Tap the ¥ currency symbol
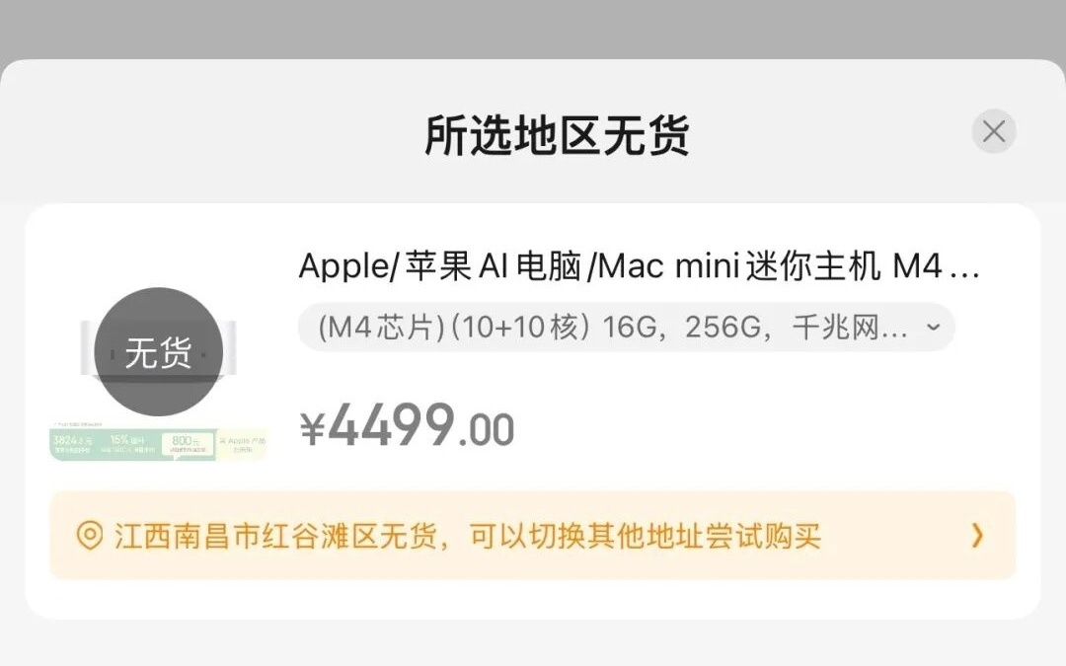 [313, 429]
